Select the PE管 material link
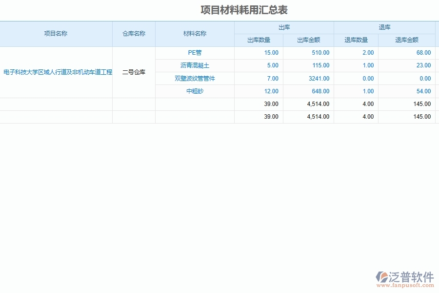This screenshot has width=439, height=293. pos(194,53)
